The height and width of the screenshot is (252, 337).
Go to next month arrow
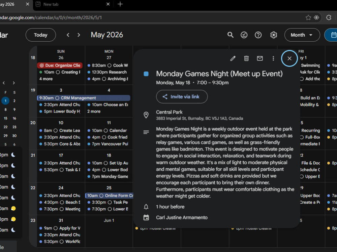click(79, 35)
